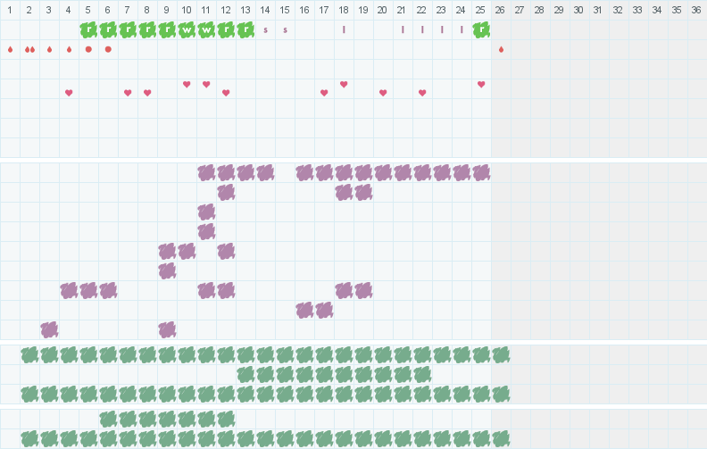707x449 pixels.
Task: Click the day 26 column header
Action: [x=501, y=10]
